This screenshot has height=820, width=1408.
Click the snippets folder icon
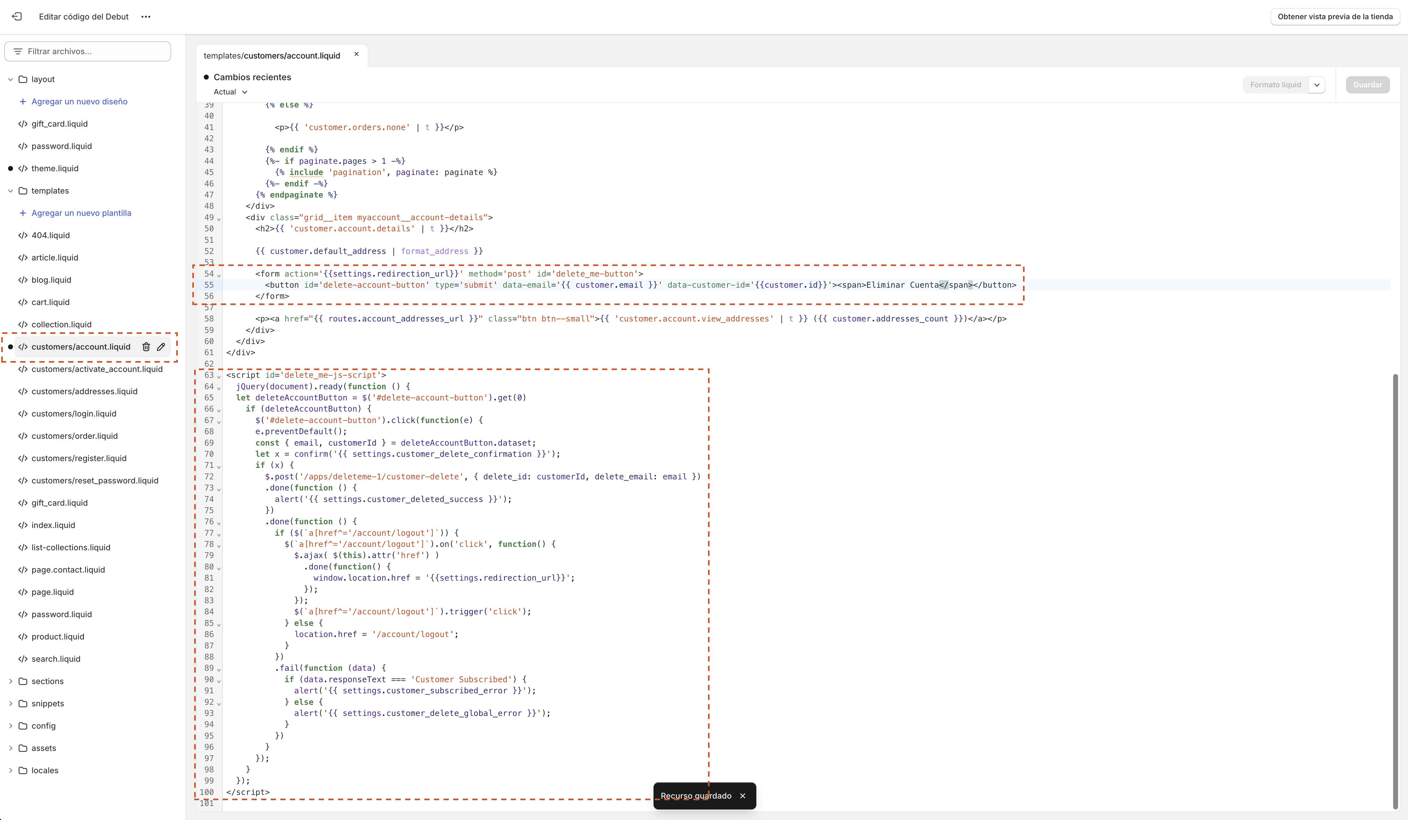(x=23, y=704)
